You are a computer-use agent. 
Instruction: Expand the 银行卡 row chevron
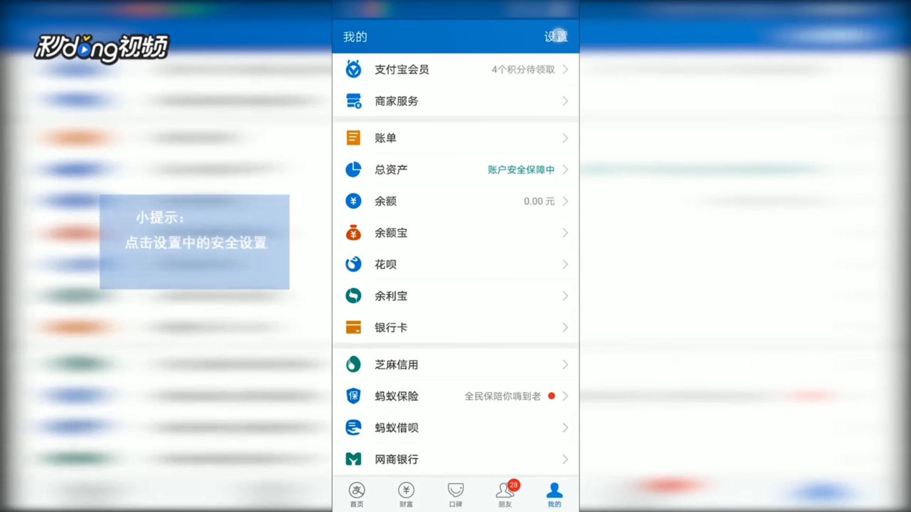tap(565, 327)
